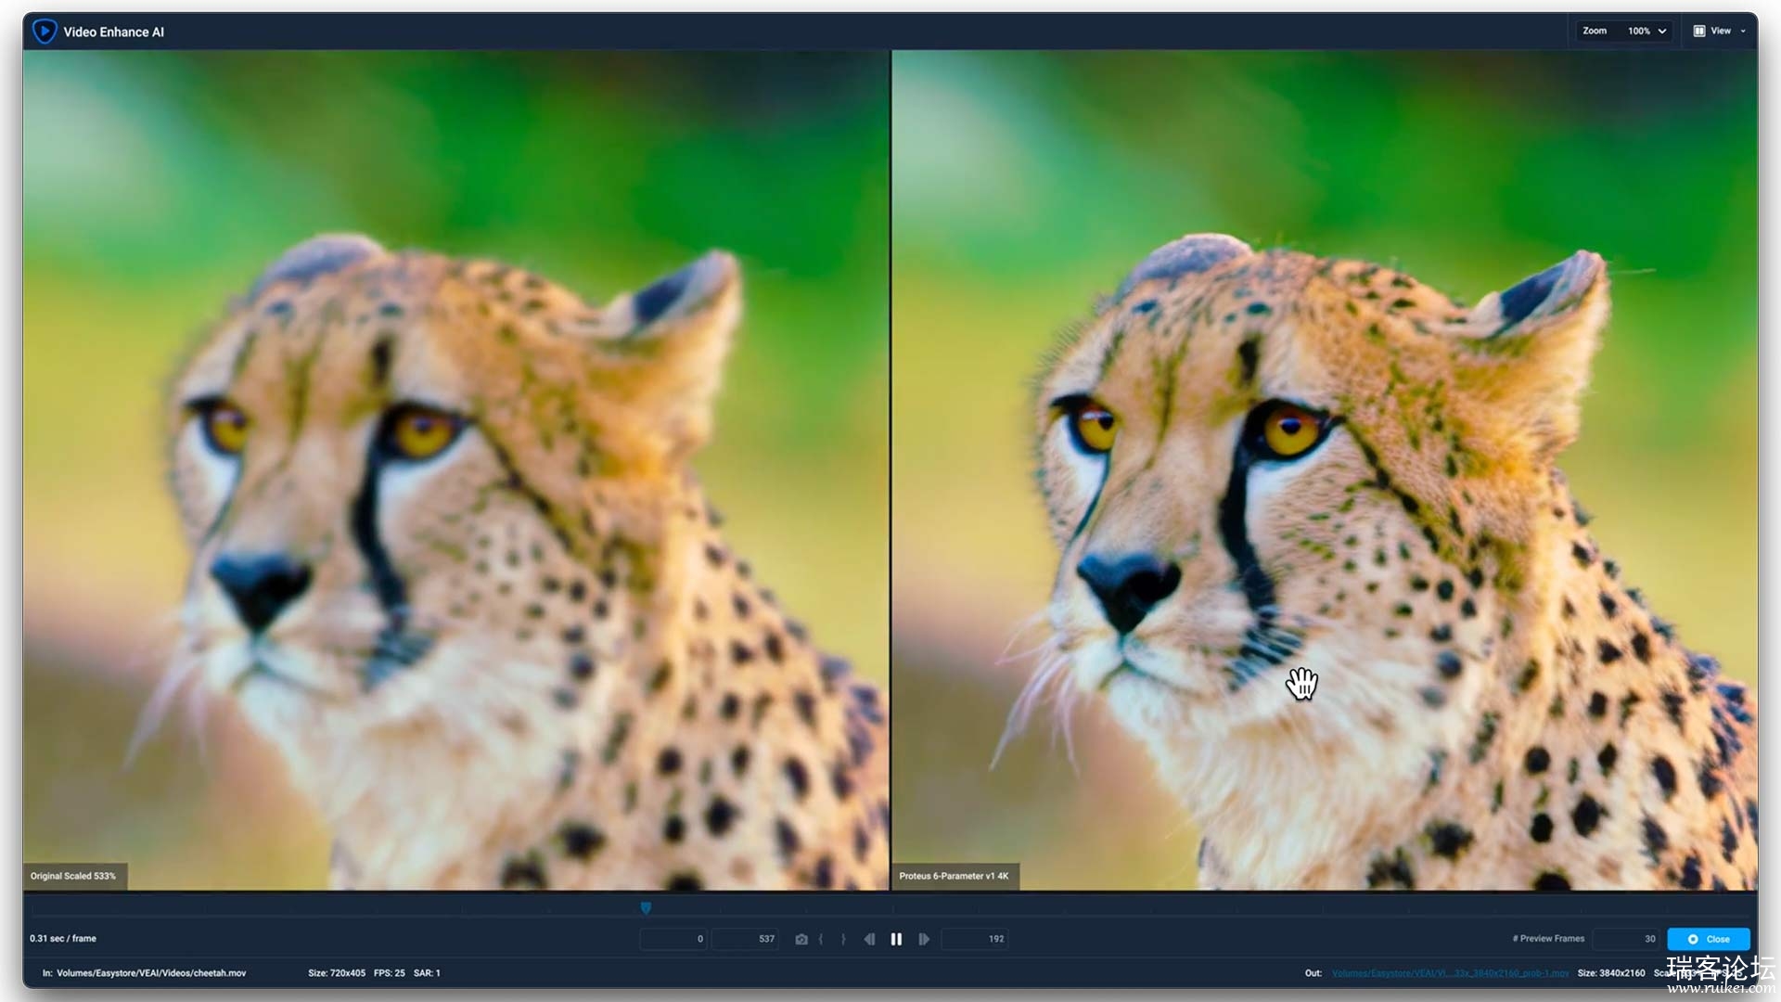Step back one frame

tap(869, 939)
